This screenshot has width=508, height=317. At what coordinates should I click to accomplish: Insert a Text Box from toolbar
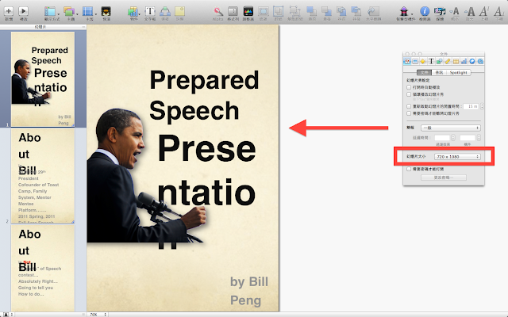pyautogui.click(x=150, y=11)
